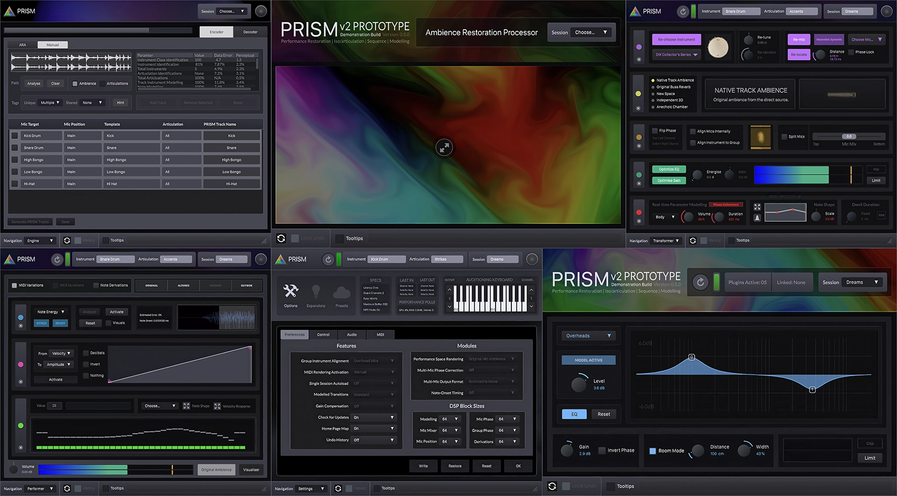
Task: Enable Split Mics checkbox
Action: (784, 137)
